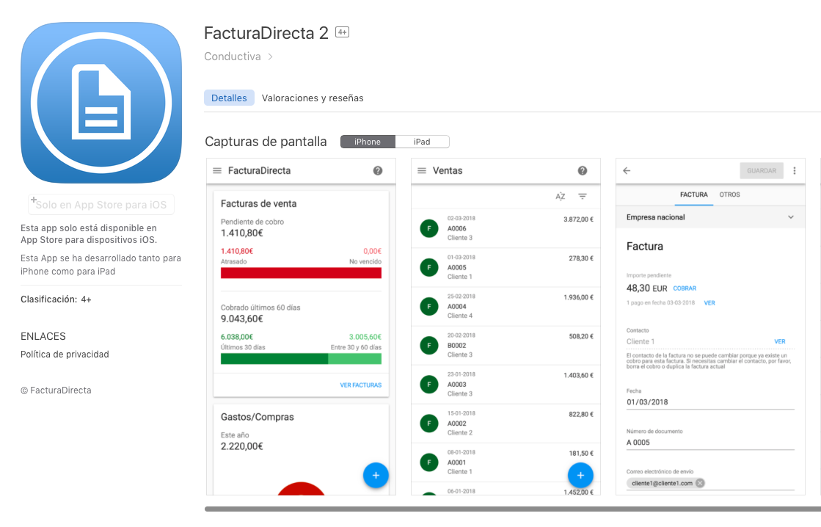Click the back arrow in invoice screenshot
Viewport: 821px width, 527px height.
pos(627,171)
